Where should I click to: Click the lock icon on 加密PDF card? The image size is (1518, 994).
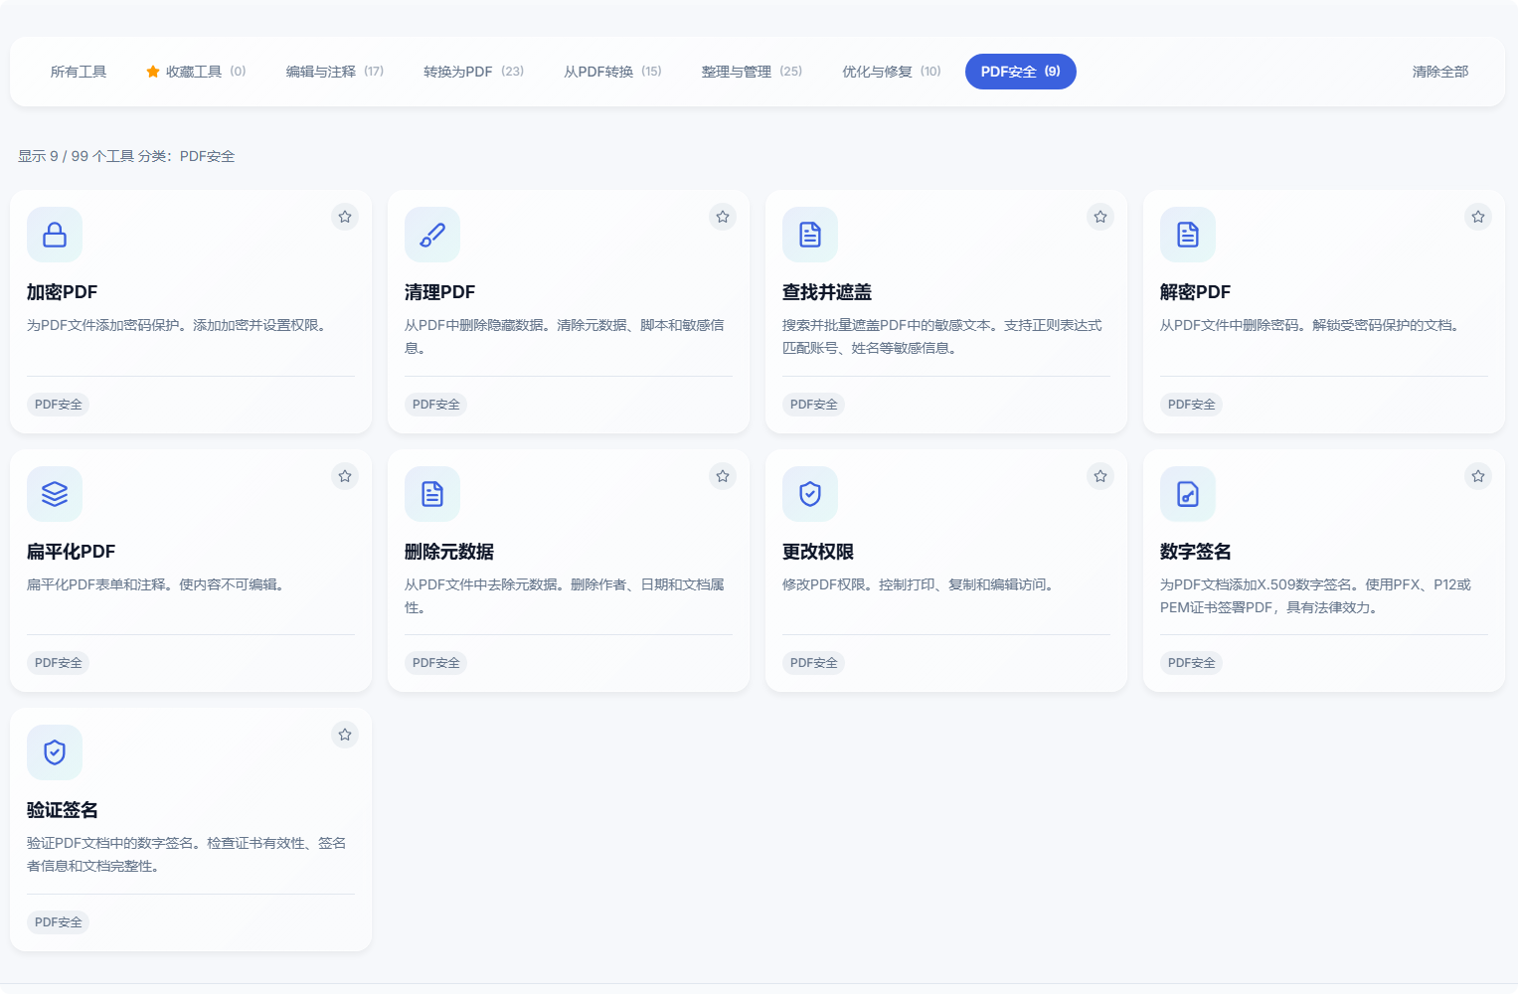pos(55,235)
